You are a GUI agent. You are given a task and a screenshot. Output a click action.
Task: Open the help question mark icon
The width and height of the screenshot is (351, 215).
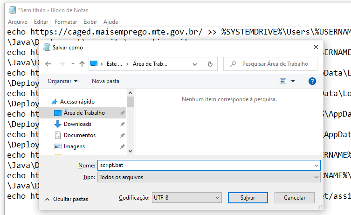coord(312,81)
